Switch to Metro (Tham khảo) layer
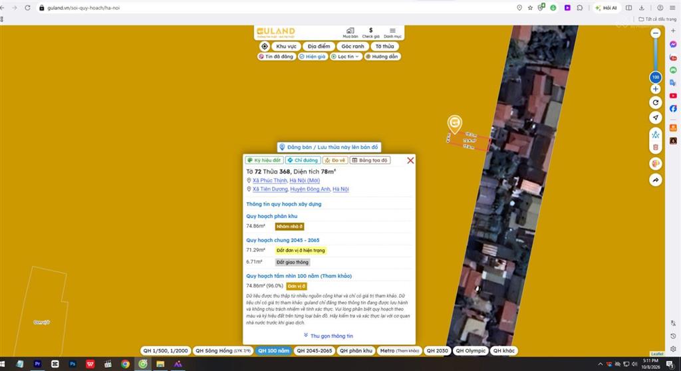 click(400, 350)
